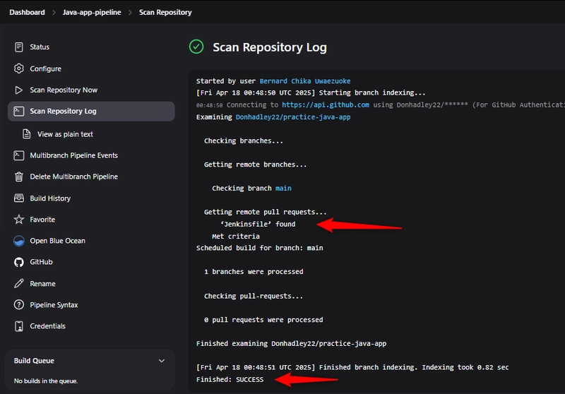Select Scan Repository Log in sidebar
Image resolution: width=565 pixels, height=394 pixels.
91,112
